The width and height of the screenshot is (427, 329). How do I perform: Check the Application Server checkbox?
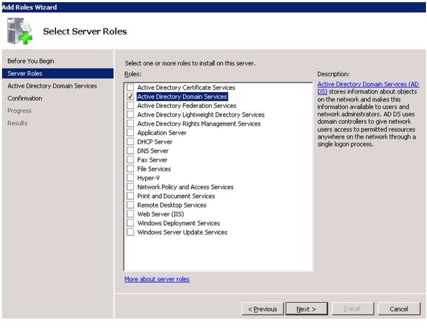click(130, 133)
